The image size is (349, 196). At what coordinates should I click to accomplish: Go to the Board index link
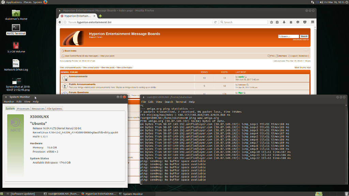point(70,51)
